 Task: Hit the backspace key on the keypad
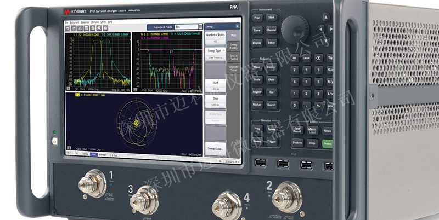(x=318, y=59)
